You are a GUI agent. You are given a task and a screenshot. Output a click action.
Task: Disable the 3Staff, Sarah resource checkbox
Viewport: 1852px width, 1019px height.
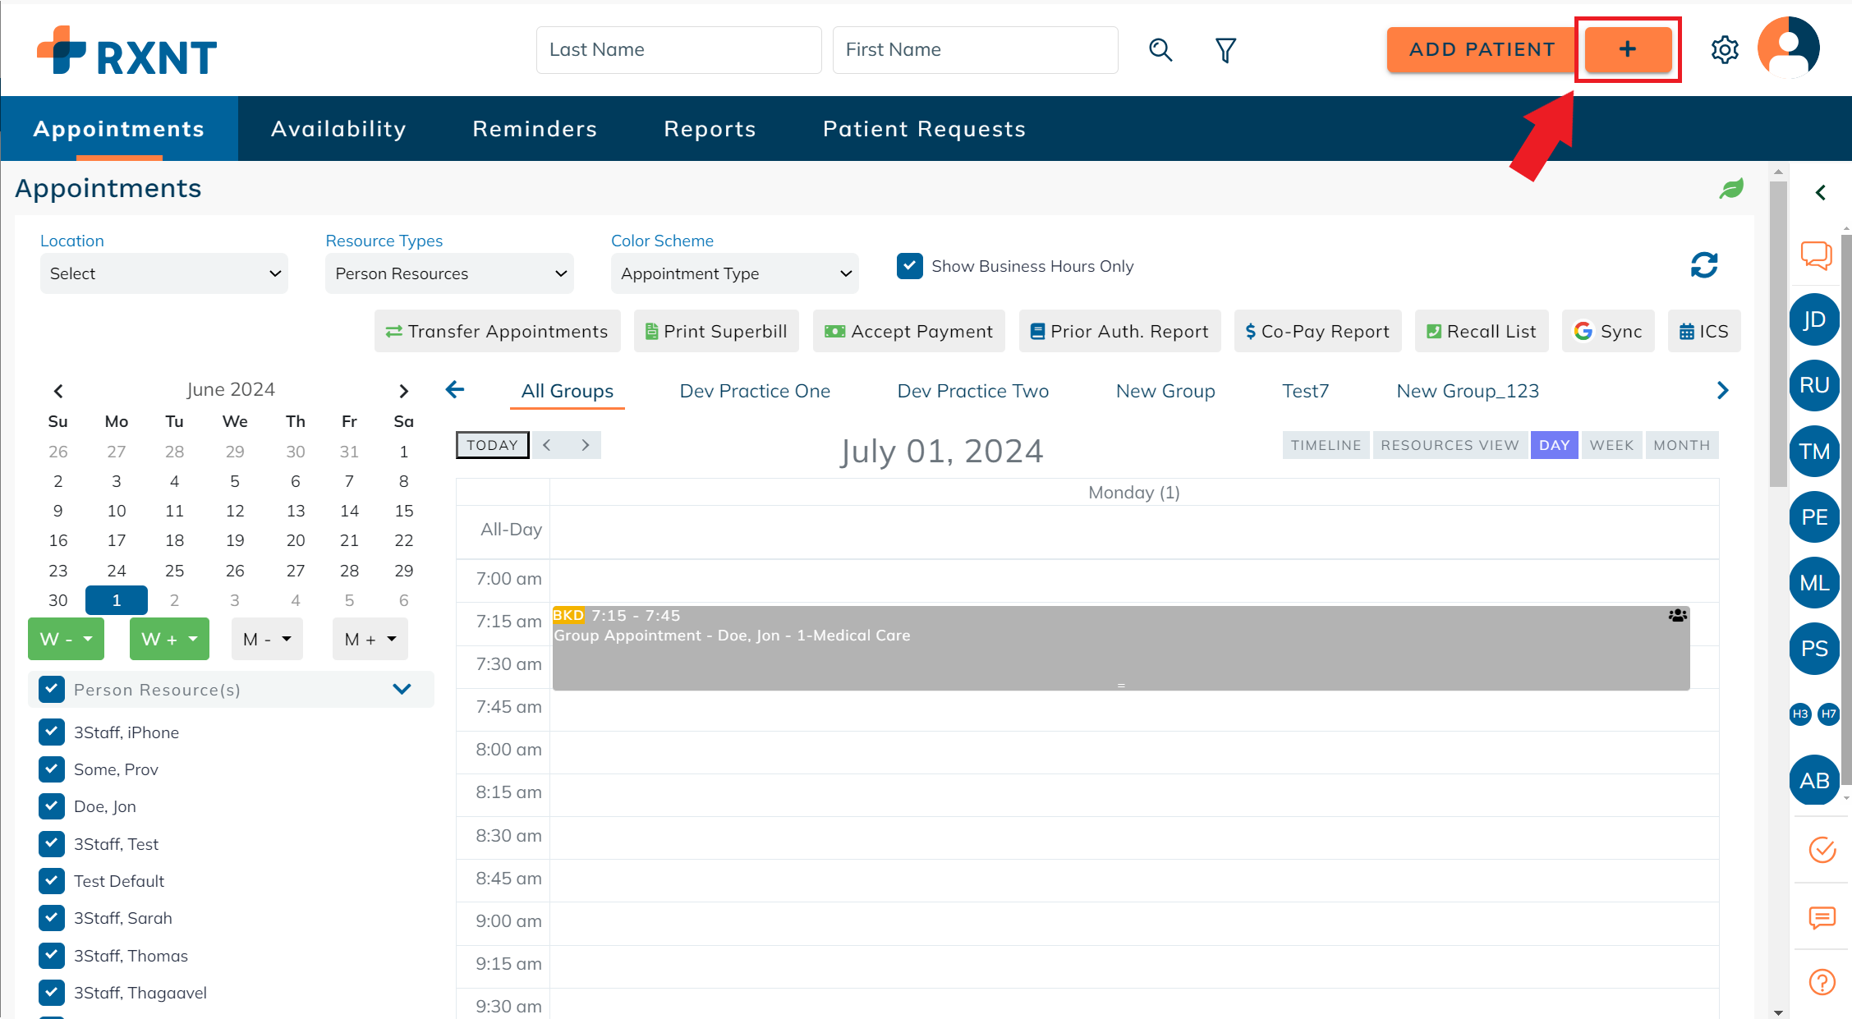52,917
